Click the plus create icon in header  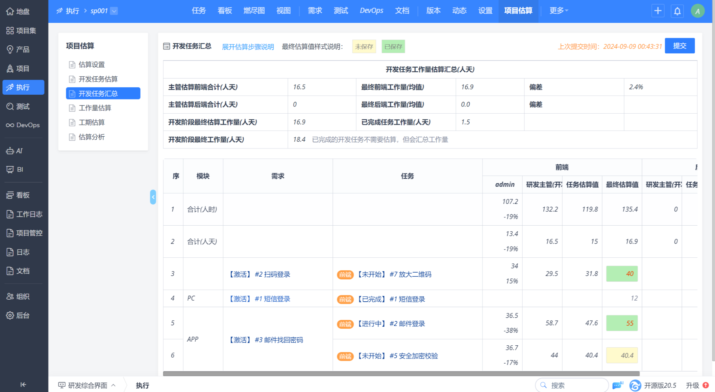(658, 11)
